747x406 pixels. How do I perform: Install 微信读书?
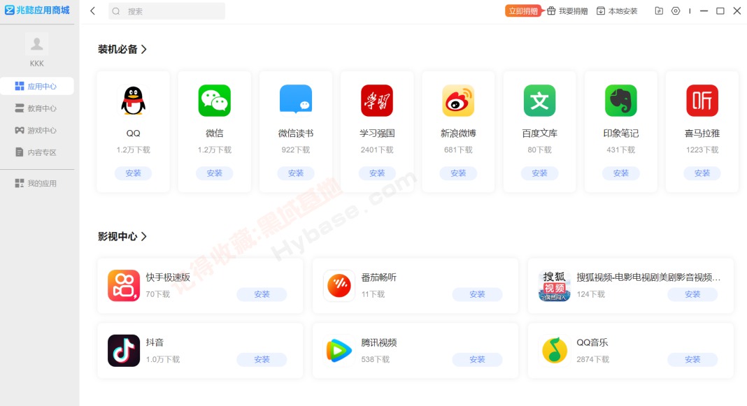296,173
